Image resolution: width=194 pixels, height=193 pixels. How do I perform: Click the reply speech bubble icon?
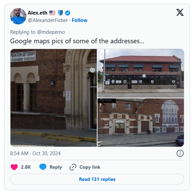pos(43,167)
